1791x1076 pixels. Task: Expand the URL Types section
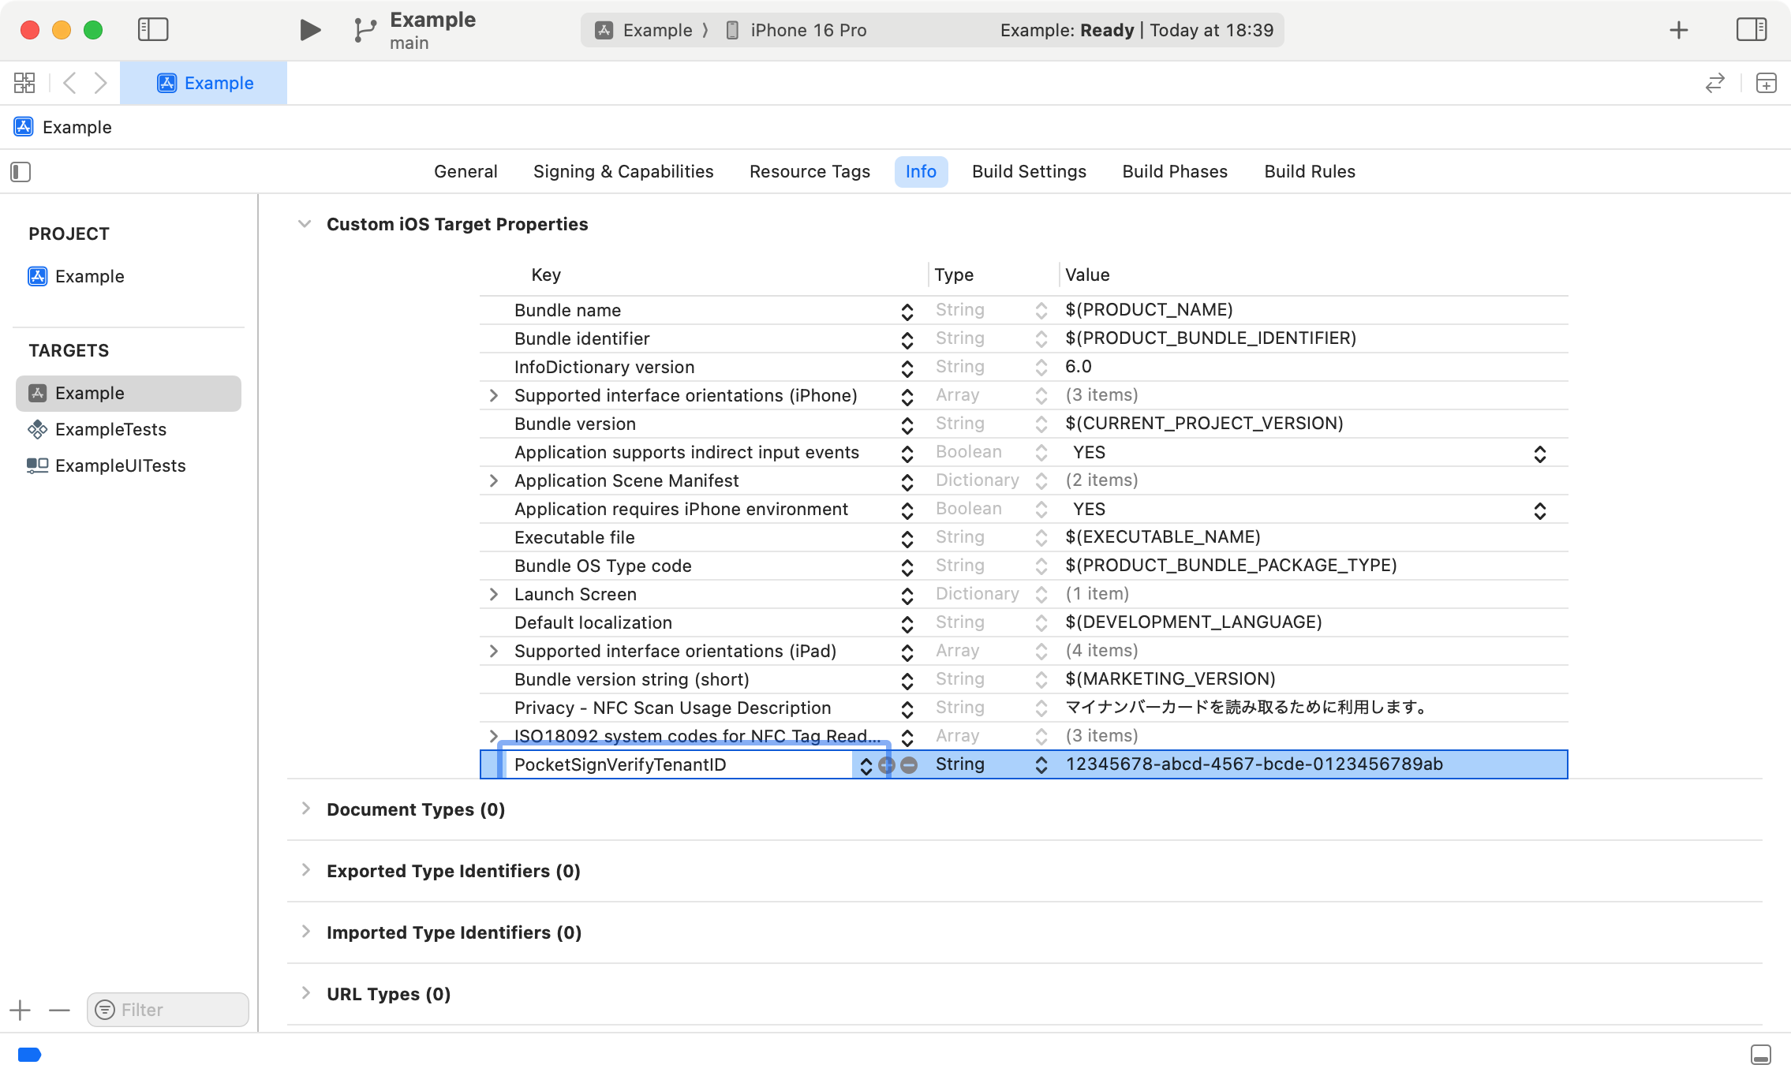[x=306, y=993]
